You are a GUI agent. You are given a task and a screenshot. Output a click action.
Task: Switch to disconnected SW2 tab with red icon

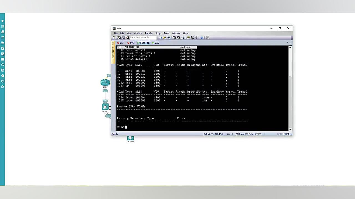pyautogui.click(x=131, y=43)
